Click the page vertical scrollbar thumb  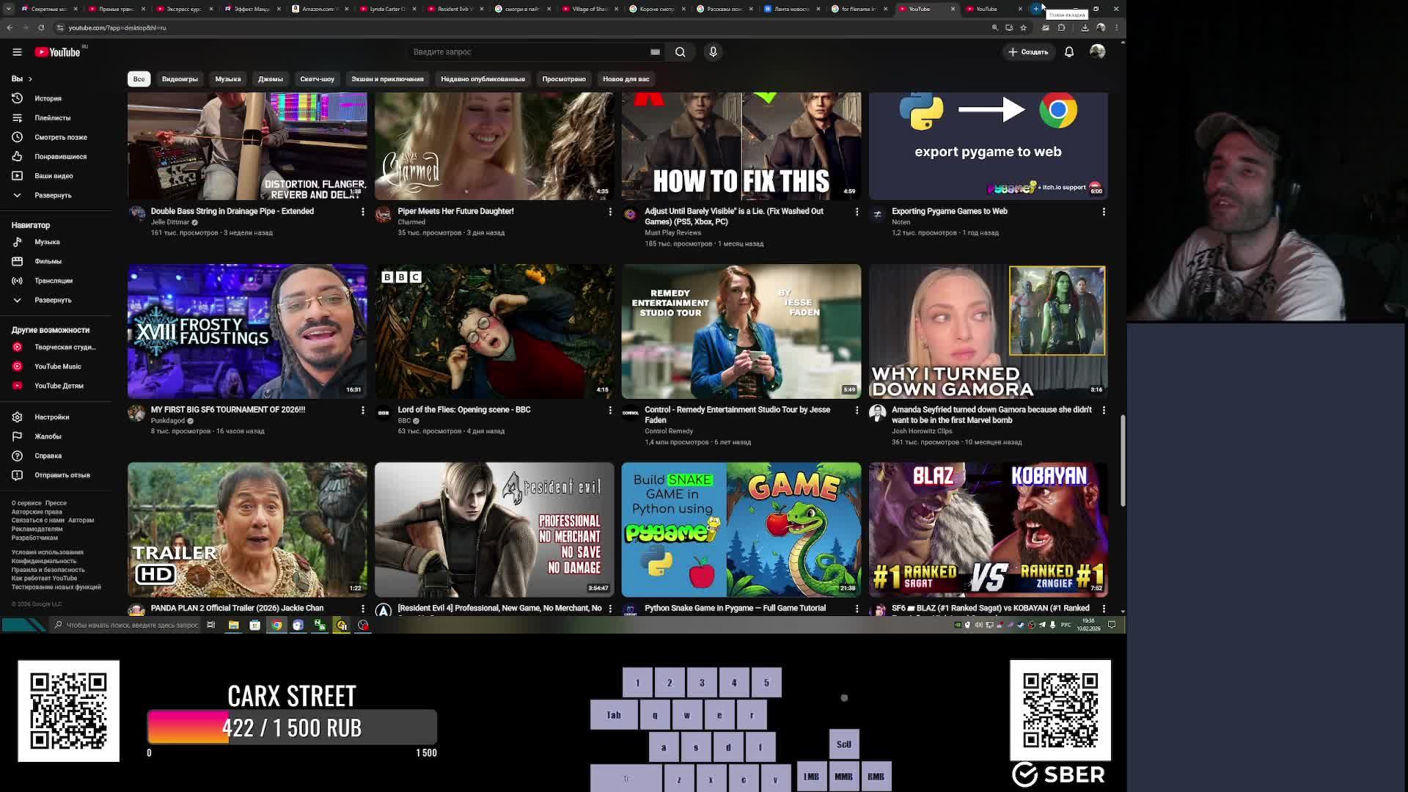click(1121, 461)
